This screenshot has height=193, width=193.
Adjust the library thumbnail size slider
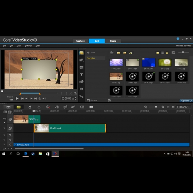184,52
